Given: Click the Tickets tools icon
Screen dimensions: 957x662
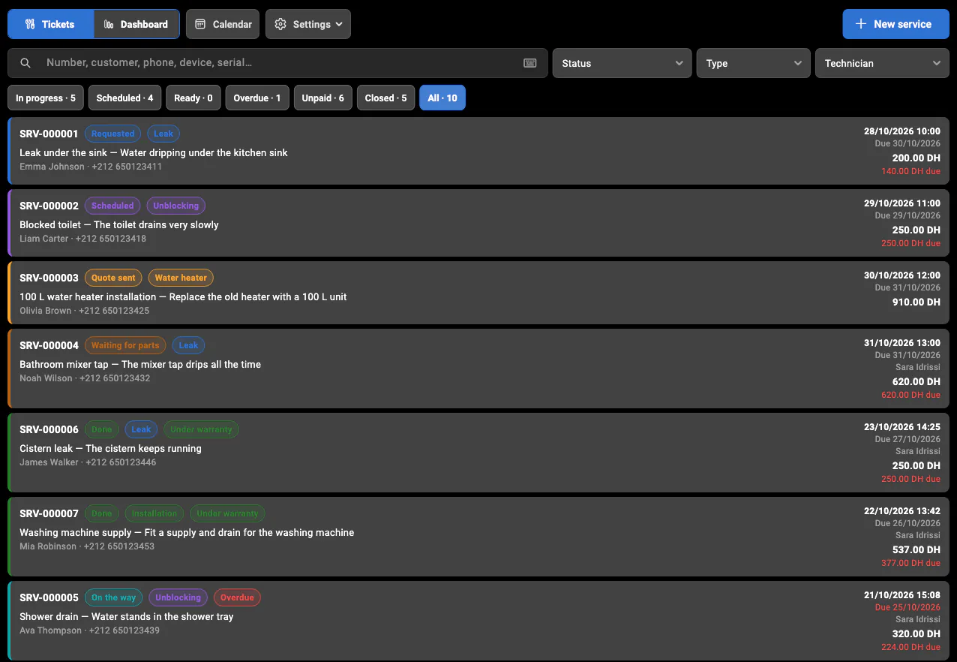Looking at the screenshot, I should 30,24.
